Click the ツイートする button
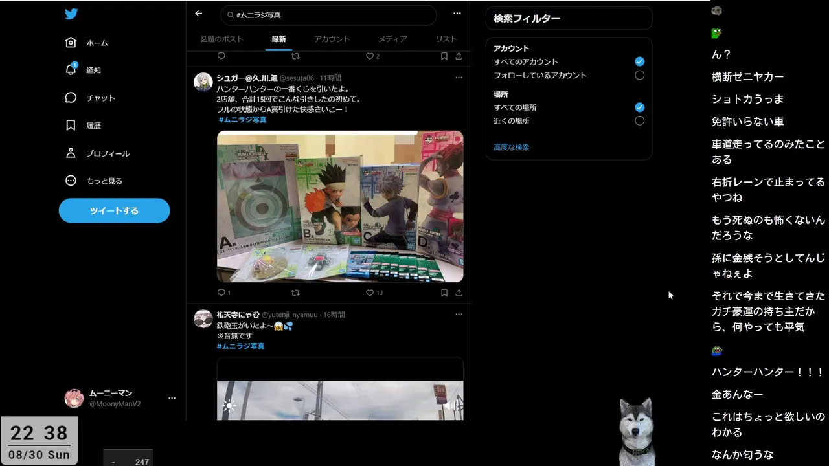The height and width of the screenshot is (466, 829). (114, 210)
